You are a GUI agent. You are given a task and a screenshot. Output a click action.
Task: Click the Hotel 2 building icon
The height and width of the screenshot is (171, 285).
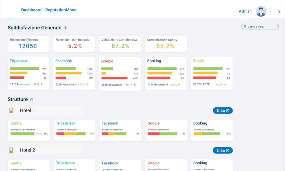point(11,150)
